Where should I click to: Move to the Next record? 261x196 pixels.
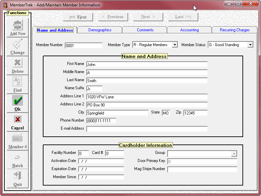pos(148,17)
